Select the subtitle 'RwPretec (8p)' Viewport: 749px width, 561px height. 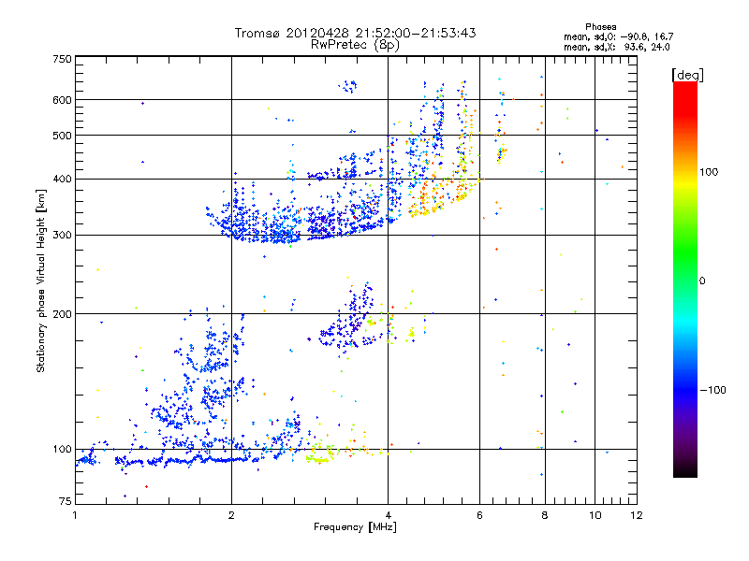pos(355,45)
